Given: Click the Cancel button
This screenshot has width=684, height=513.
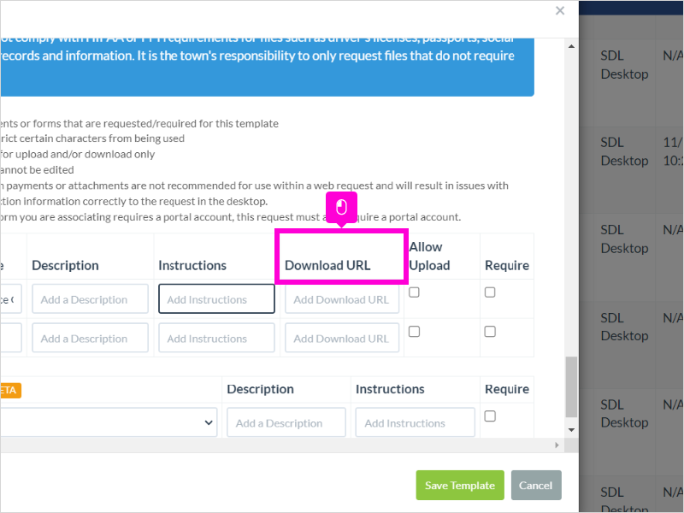Looking at the screenshot, I should point(536,485).
